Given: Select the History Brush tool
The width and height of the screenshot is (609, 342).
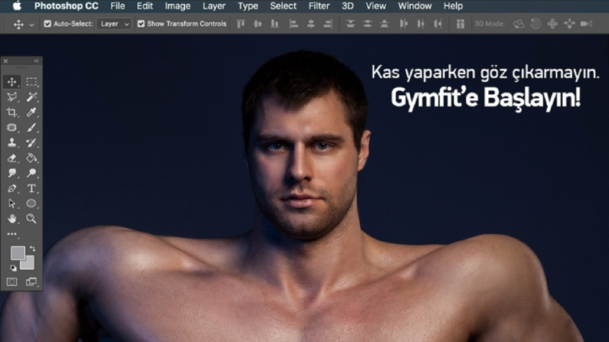Looking at the screenshot, I should (x=31, y=143).
